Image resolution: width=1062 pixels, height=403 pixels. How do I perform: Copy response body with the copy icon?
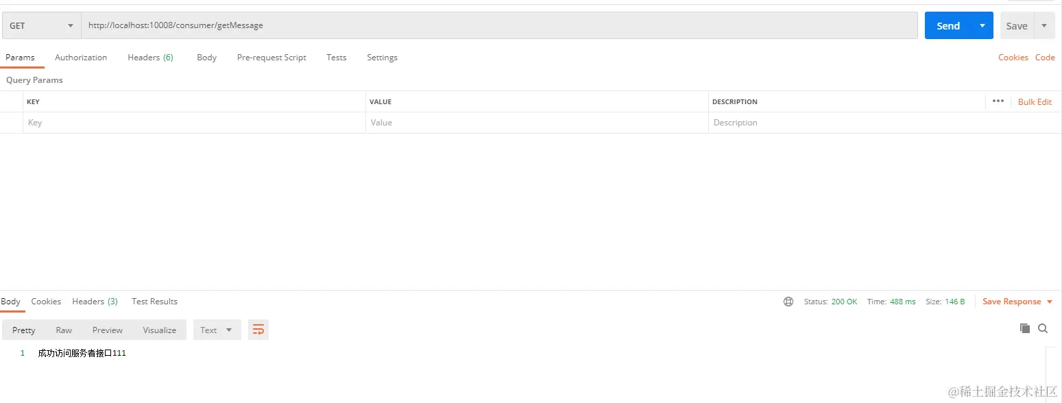tap(1025, 328)
